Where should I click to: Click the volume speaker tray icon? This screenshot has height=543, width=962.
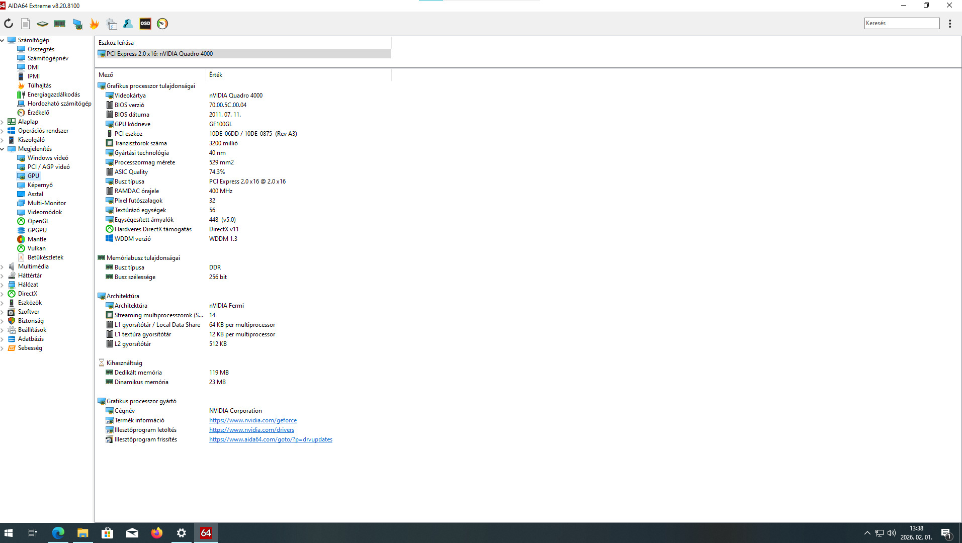892,533
